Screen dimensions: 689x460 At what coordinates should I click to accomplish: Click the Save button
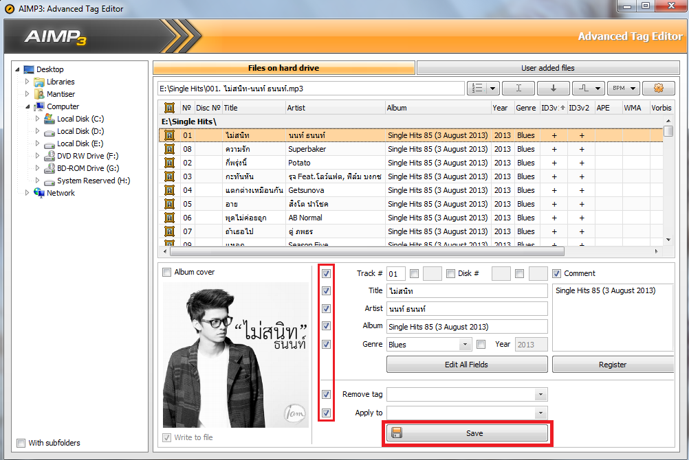pyautogui.click(x=468, y=433)
